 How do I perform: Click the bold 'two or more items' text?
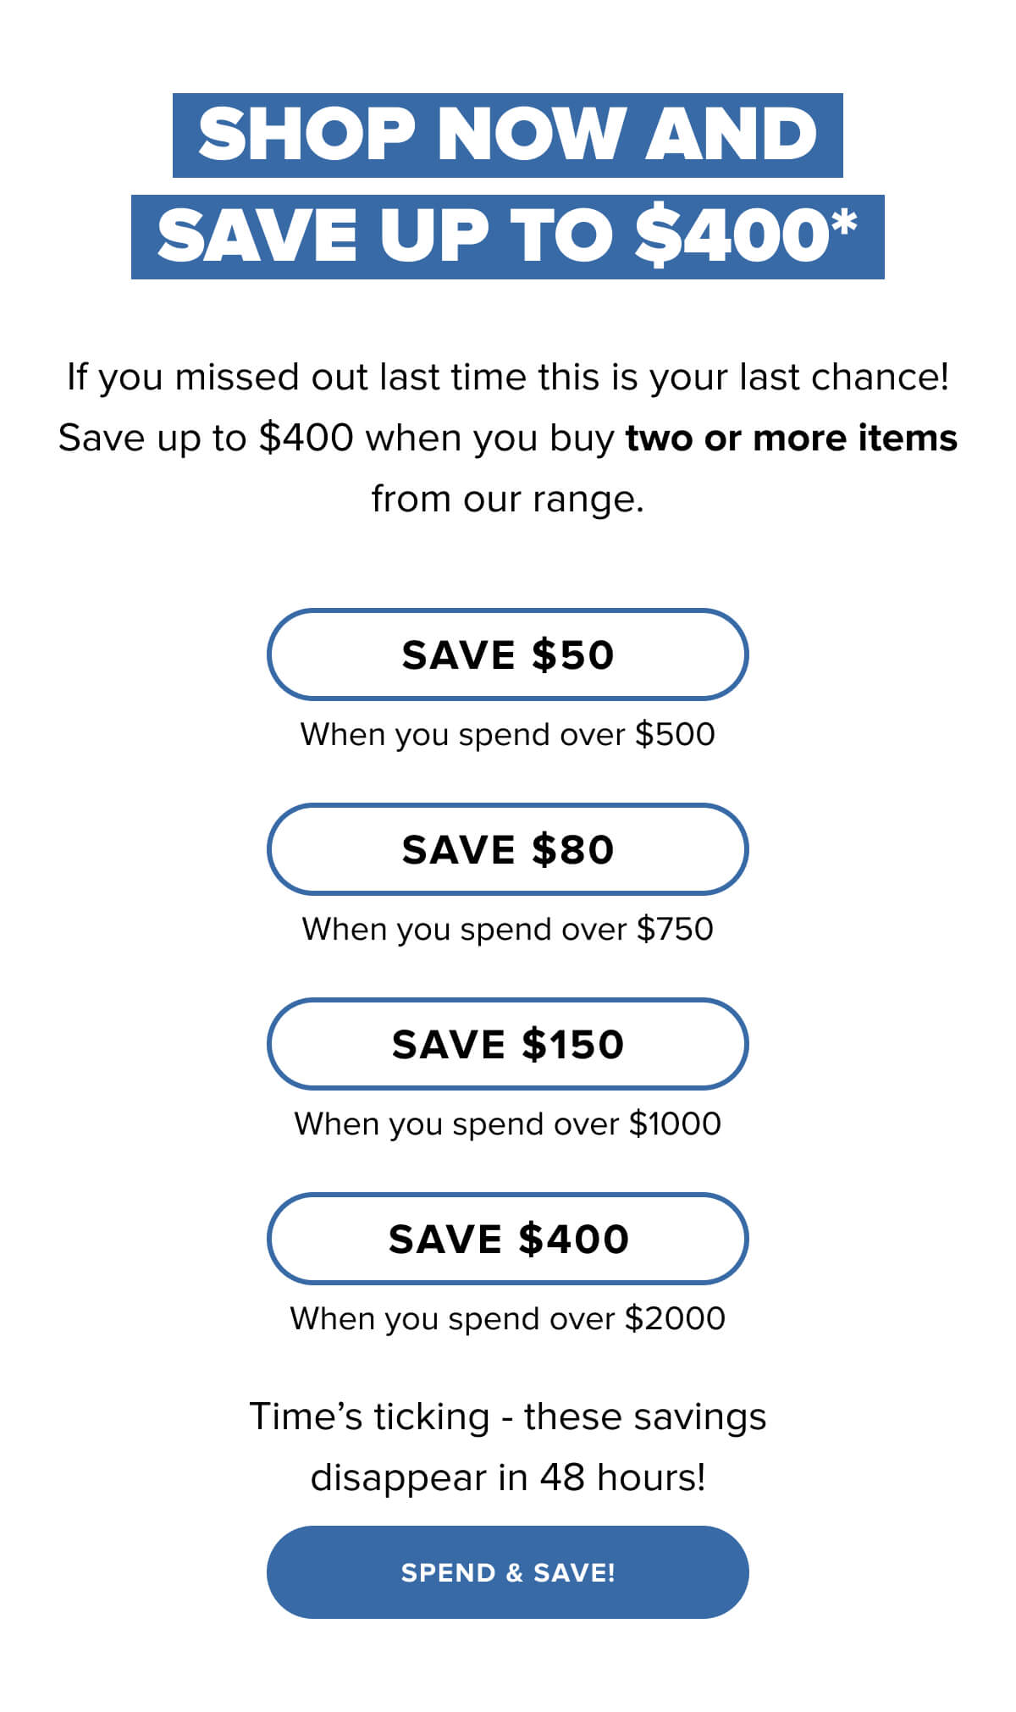coord(791,439)
